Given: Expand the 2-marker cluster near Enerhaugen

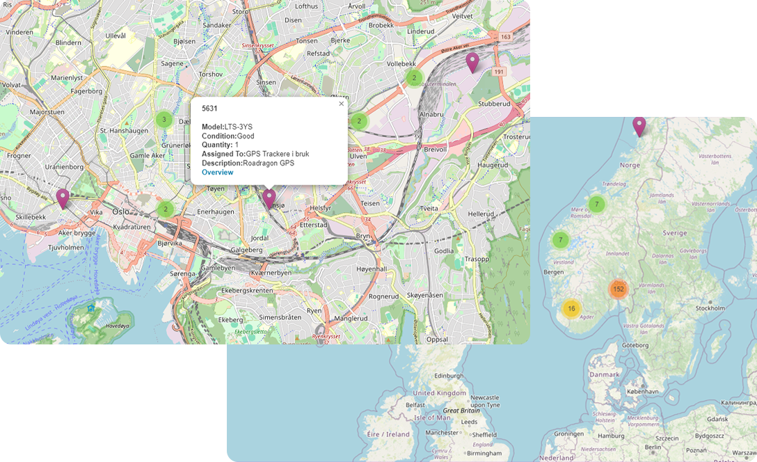Looking at the screenshot, I should (x=165, y=209).
